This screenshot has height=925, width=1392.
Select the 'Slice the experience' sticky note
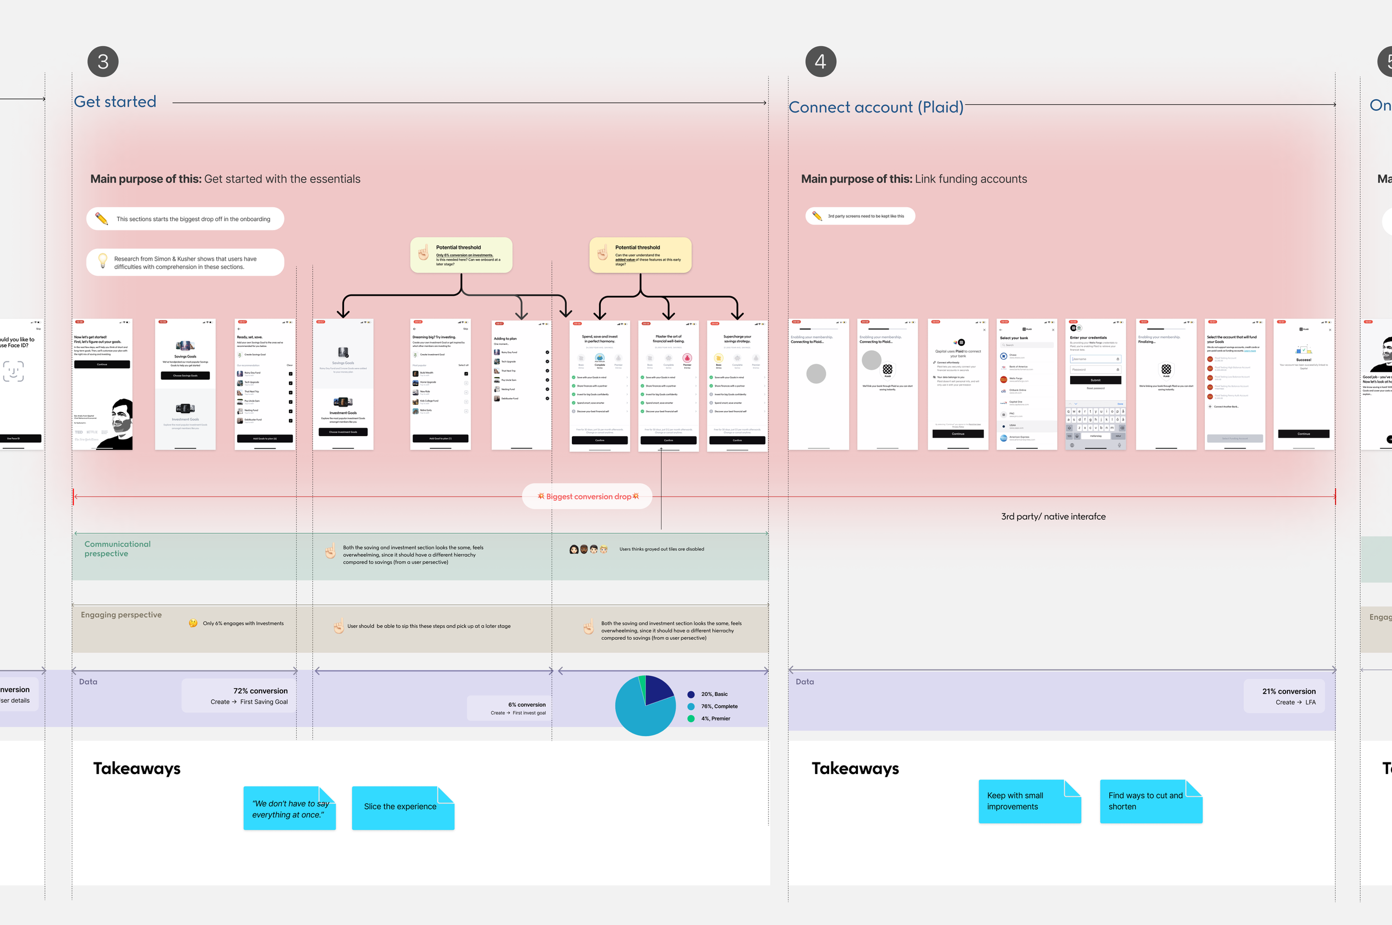403,807
